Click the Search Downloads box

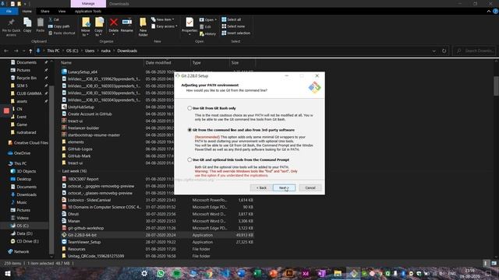(475, 51)
